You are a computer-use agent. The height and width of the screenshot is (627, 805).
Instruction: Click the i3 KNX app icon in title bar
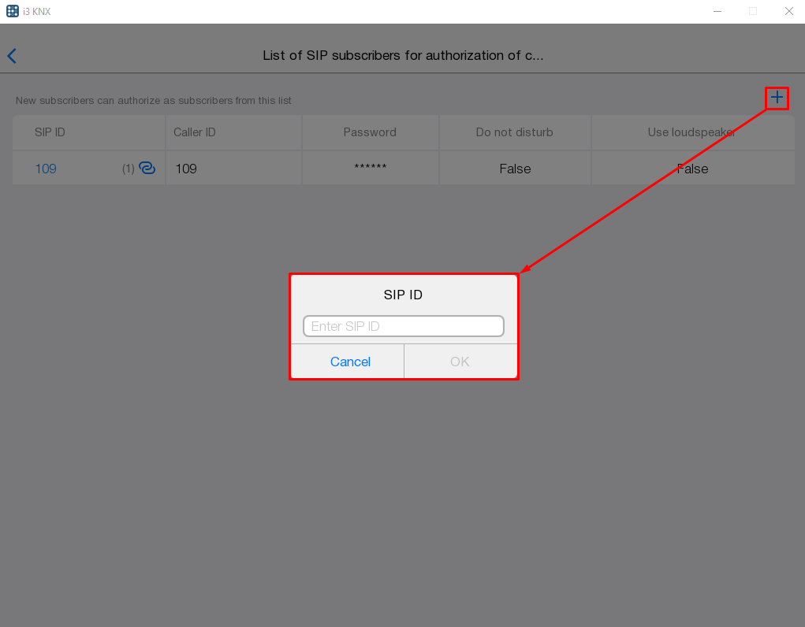(x=12, y=11)
